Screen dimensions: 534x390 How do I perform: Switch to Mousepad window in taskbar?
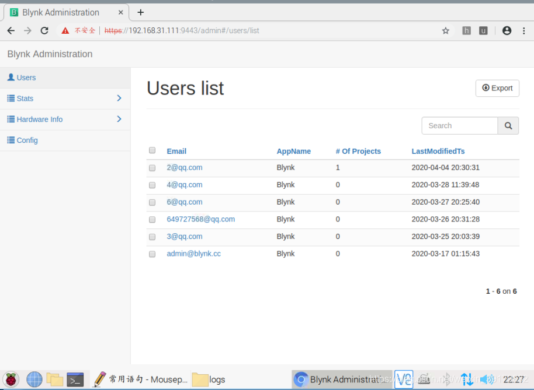pyautogui.click(x=140, y=380)
